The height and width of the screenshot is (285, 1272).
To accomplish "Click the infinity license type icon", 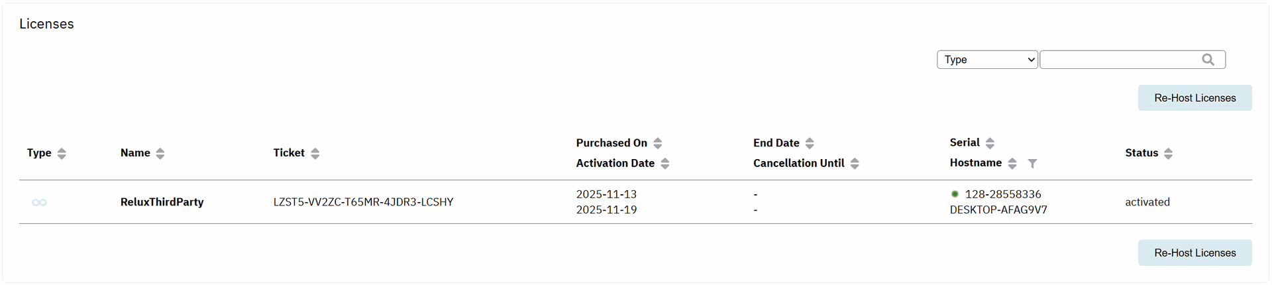I will tap(39, 203).
